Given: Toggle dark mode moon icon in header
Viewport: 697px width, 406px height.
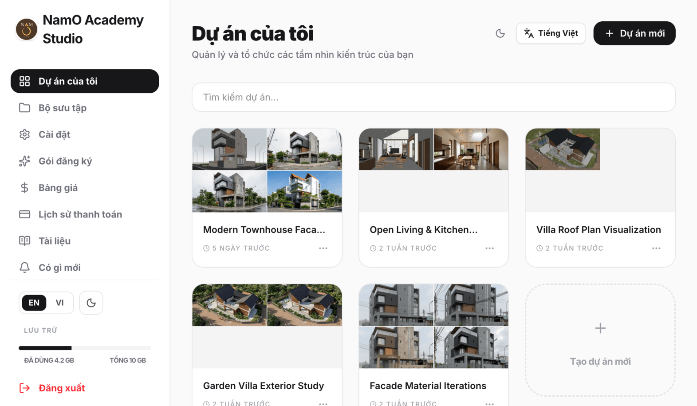Looking at the screenshot, I should (500, 33).
